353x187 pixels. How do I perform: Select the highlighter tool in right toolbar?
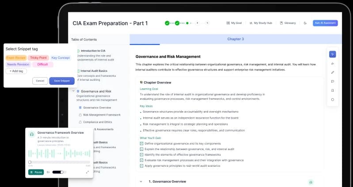click(x=333, y=64)
